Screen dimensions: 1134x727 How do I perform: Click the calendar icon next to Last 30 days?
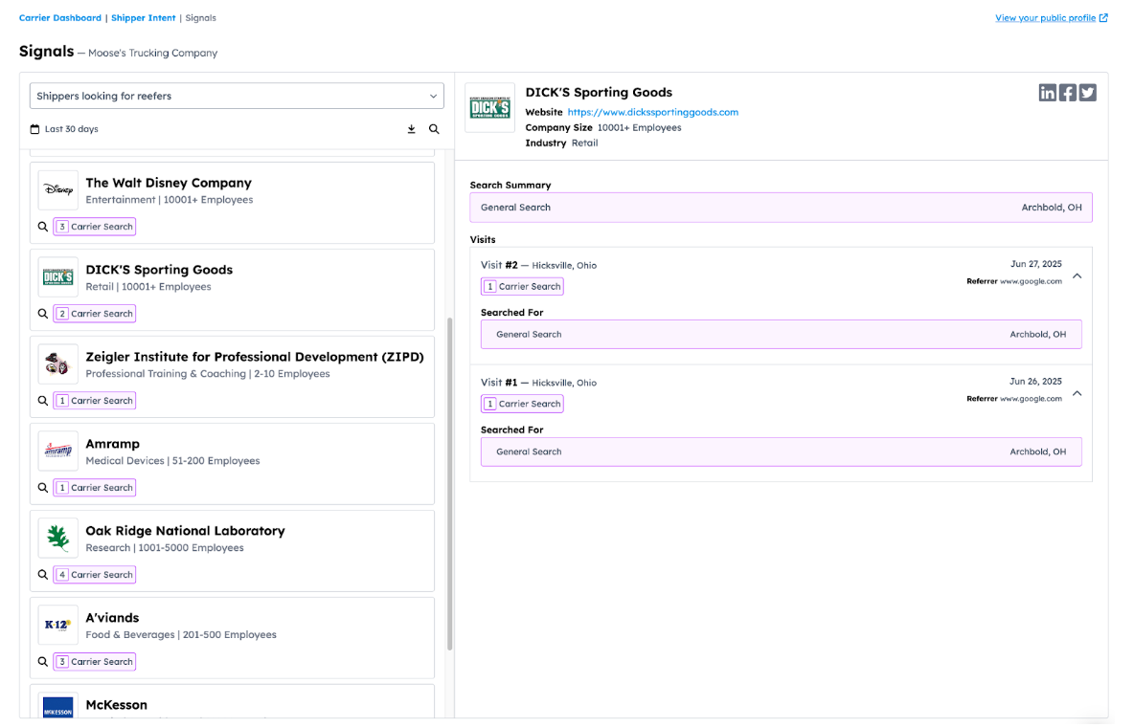[x=34, y=129]
